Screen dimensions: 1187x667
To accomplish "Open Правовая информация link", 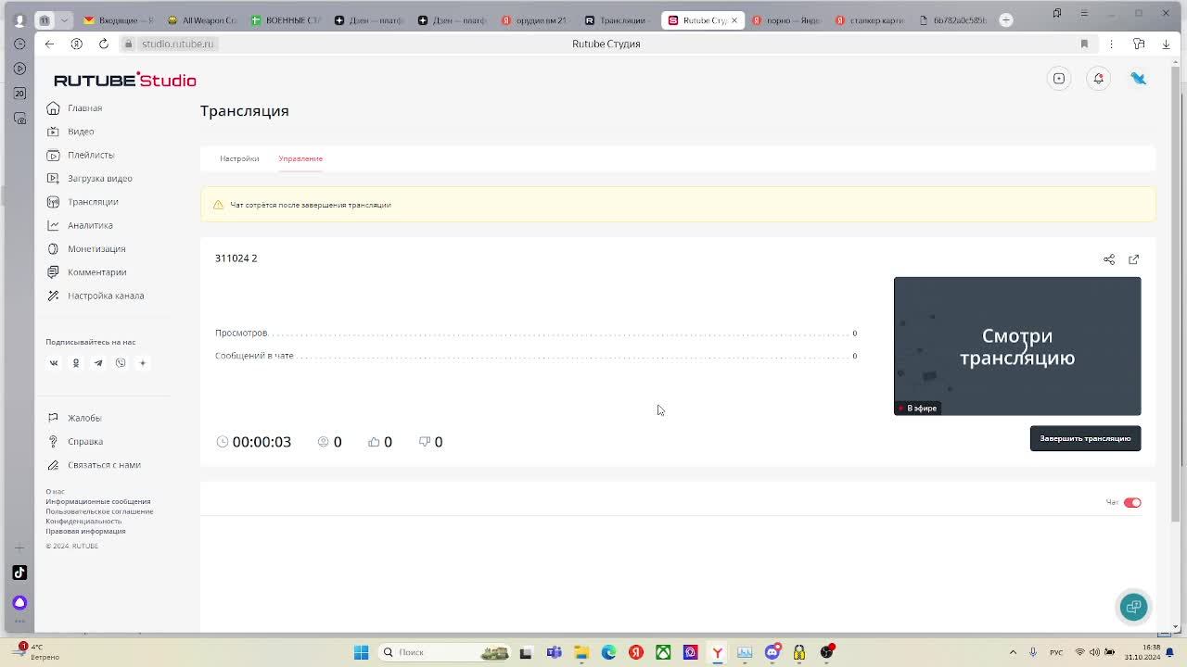I will (85, 532).
